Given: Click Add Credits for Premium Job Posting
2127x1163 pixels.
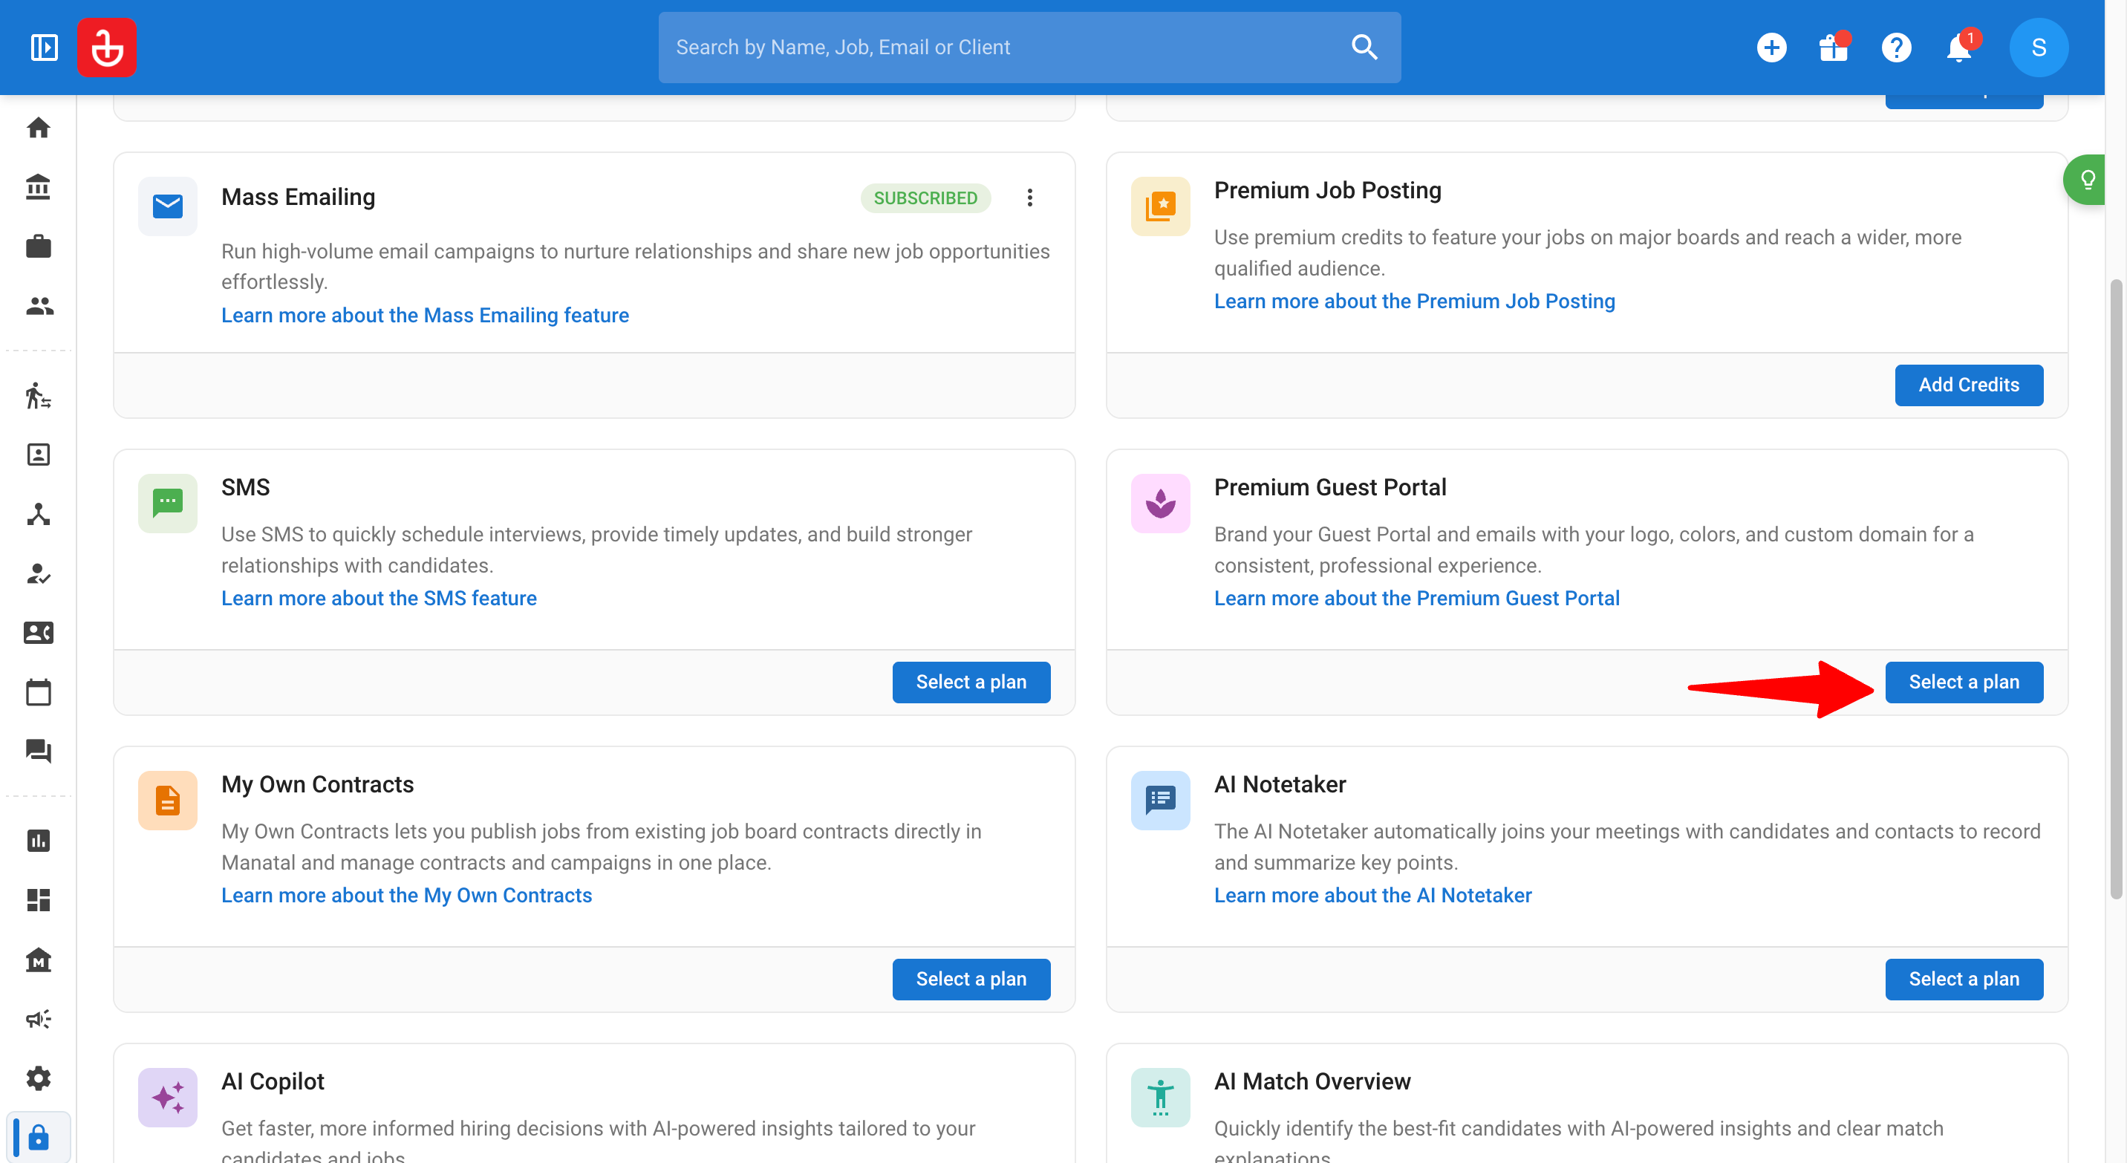Looking at the screenshot, I should (1969, 385).
